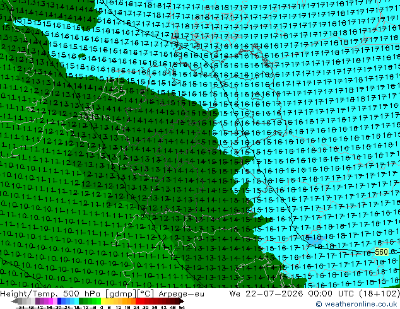
Task: Click the (18+102) forecast run text
Action: tap(379, 294)
